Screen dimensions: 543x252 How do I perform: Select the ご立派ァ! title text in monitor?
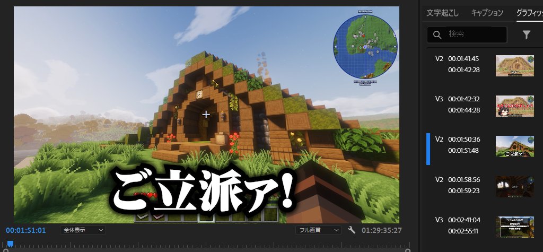[x=204, y=190]
